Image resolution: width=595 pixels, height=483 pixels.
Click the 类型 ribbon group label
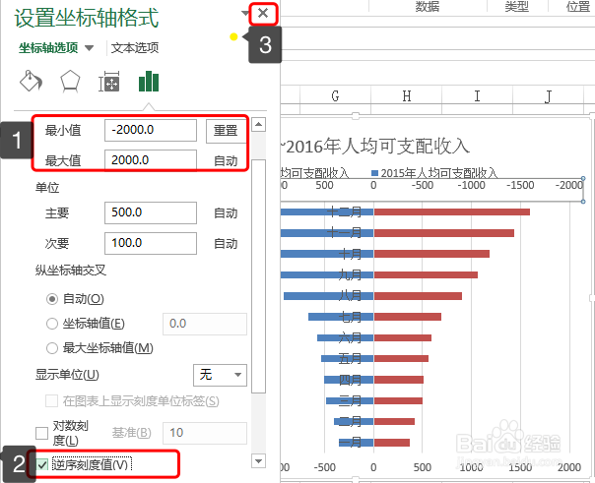516,7
